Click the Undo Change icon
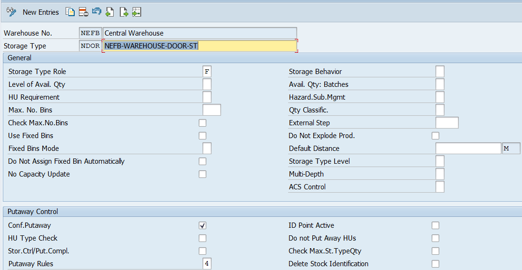Image resolution: width=522 pixels, height=270 pixels. [97, 12]
